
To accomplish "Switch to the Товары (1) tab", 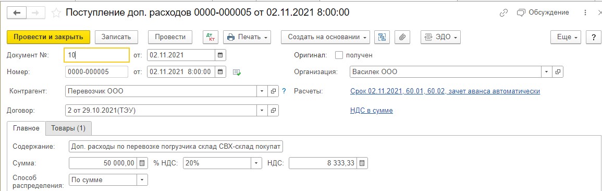I will point(68,128).
